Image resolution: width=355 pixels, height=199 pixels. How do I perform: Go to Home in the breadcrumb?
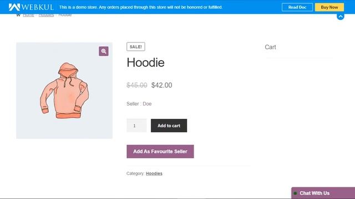coord(28,15)
